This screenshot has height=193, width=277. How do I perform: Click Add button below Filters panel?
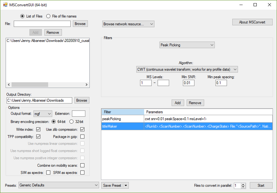[178, 103]
